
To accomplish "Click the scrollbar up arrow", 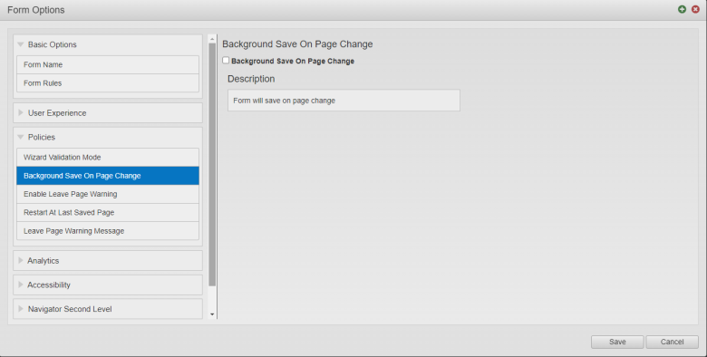I will [x=212, y=39].
